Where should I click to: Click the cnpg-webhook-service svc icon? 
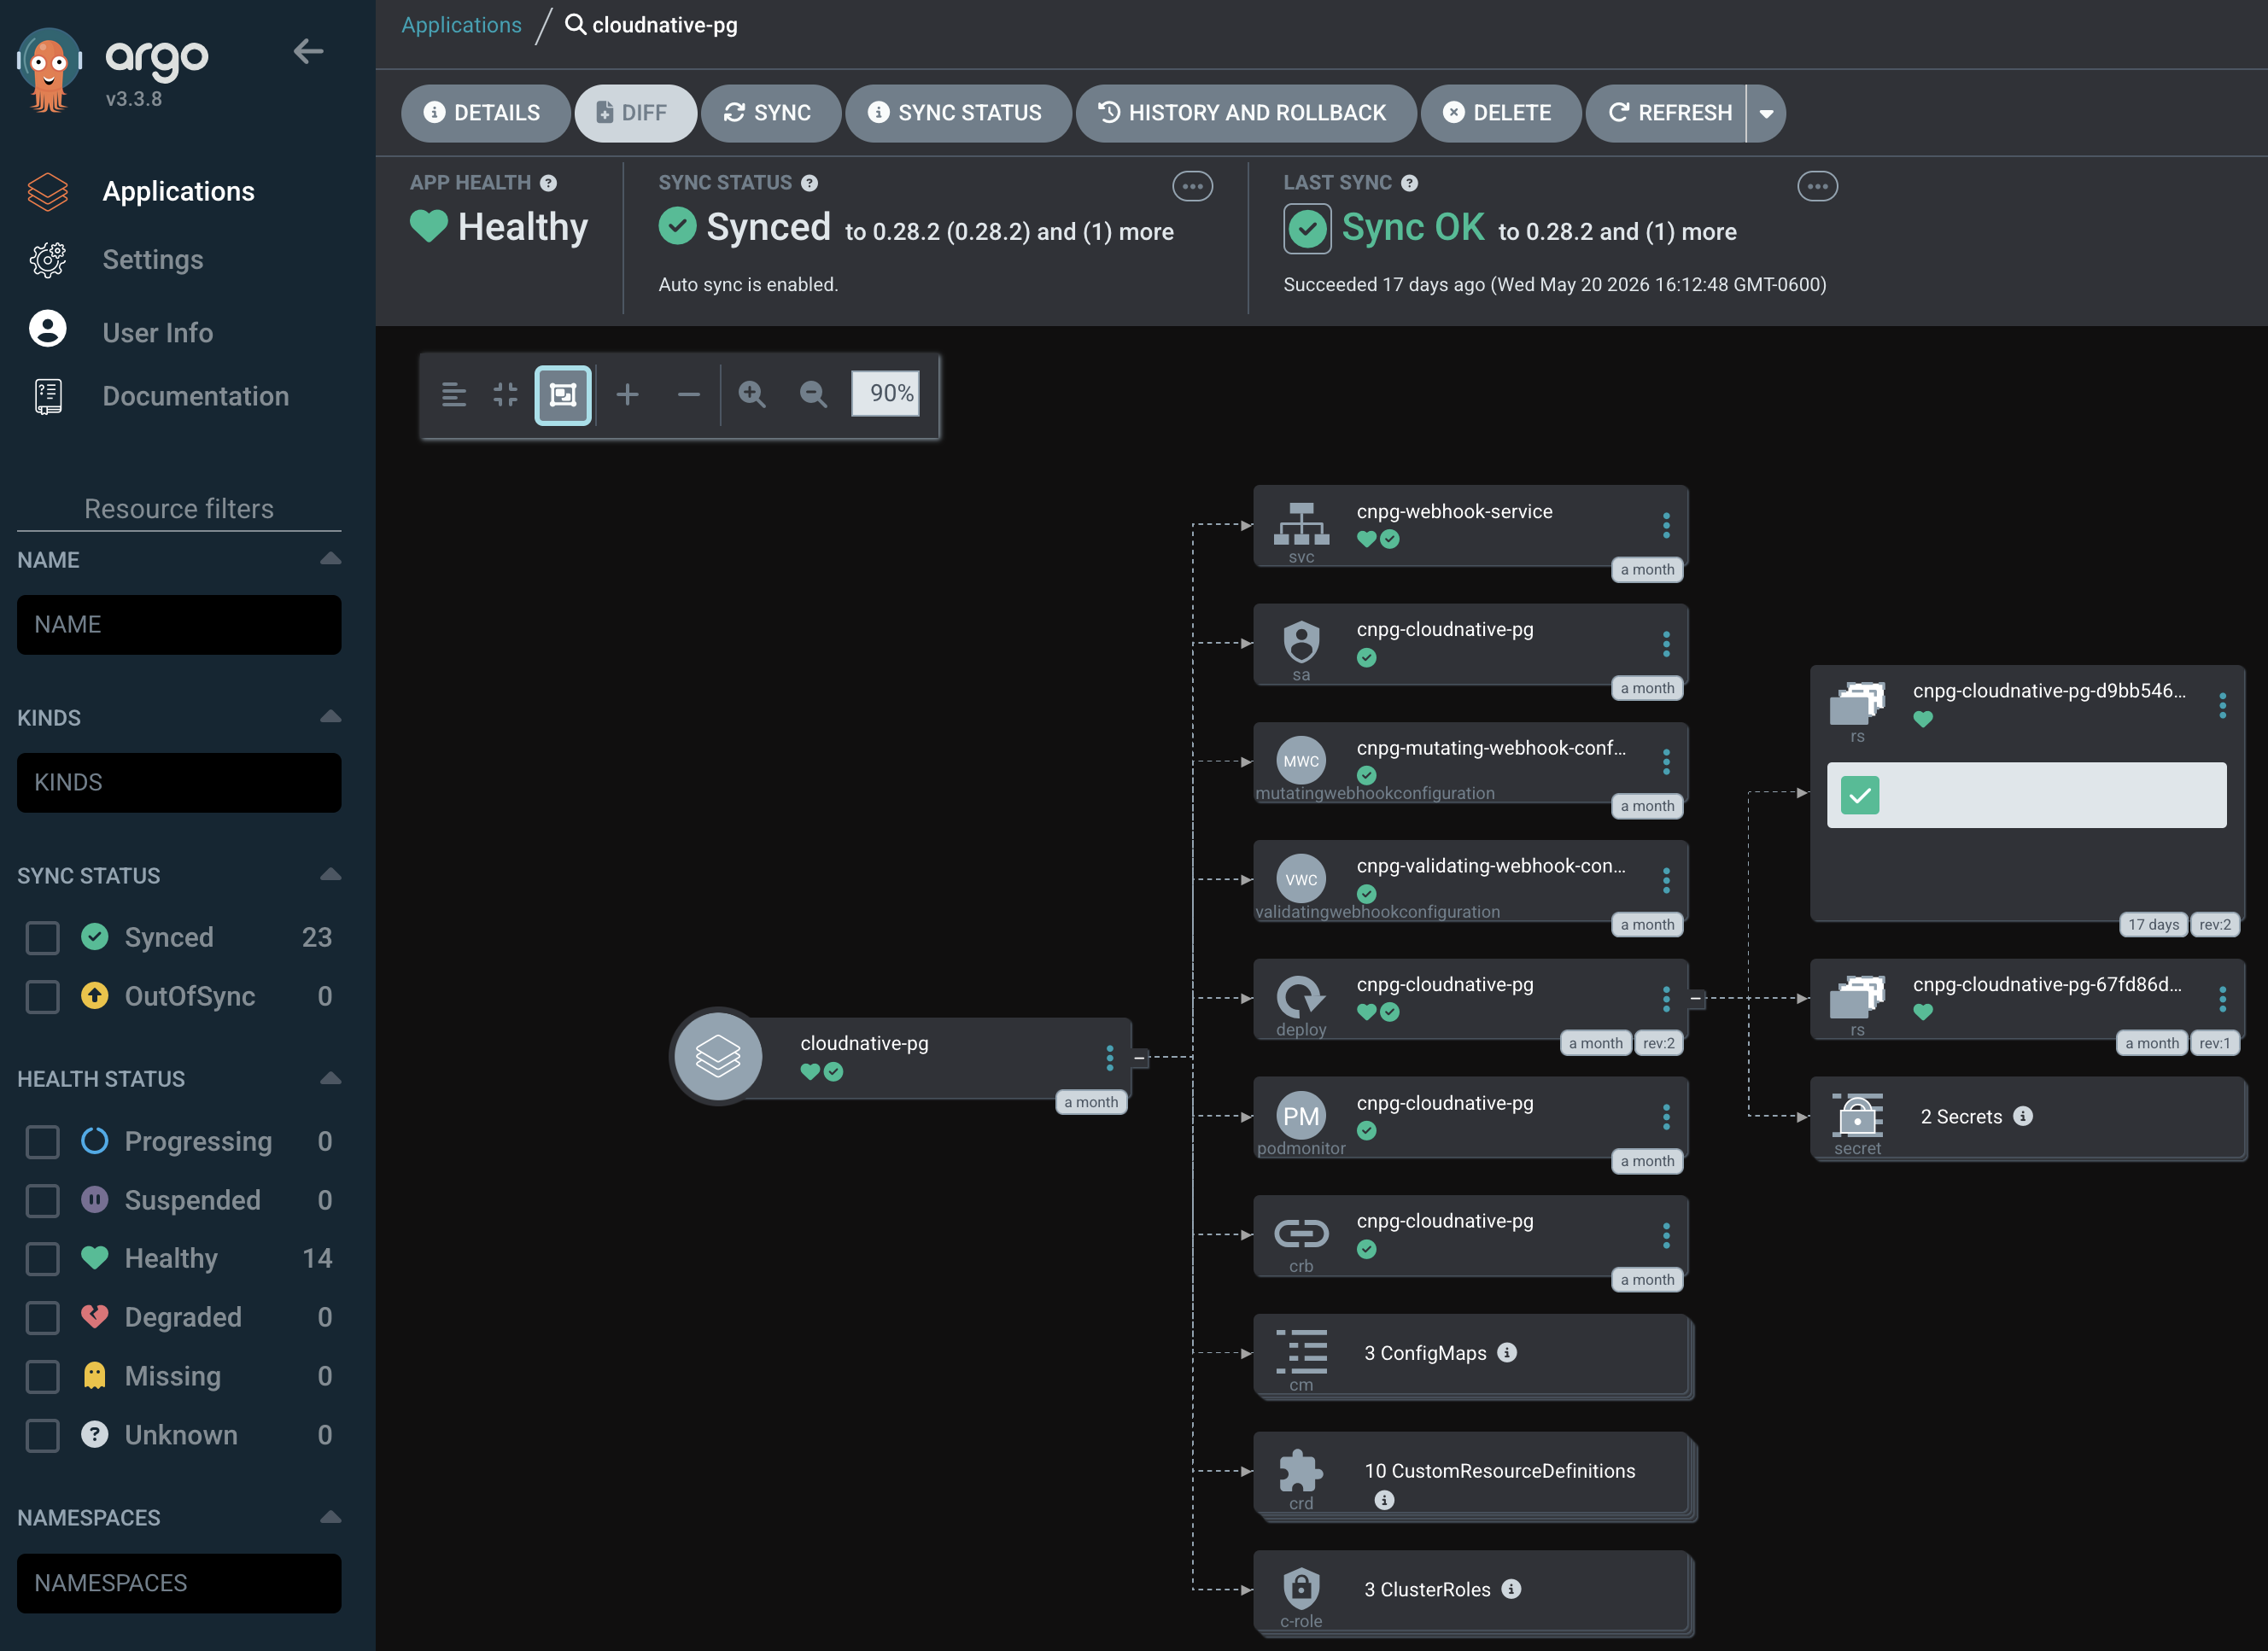click(x=1301, y=523)
